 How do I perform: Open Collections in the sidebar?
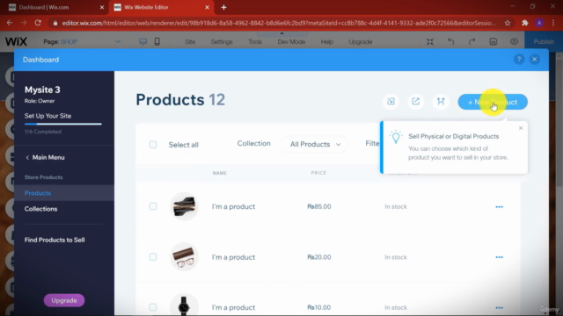41,209
